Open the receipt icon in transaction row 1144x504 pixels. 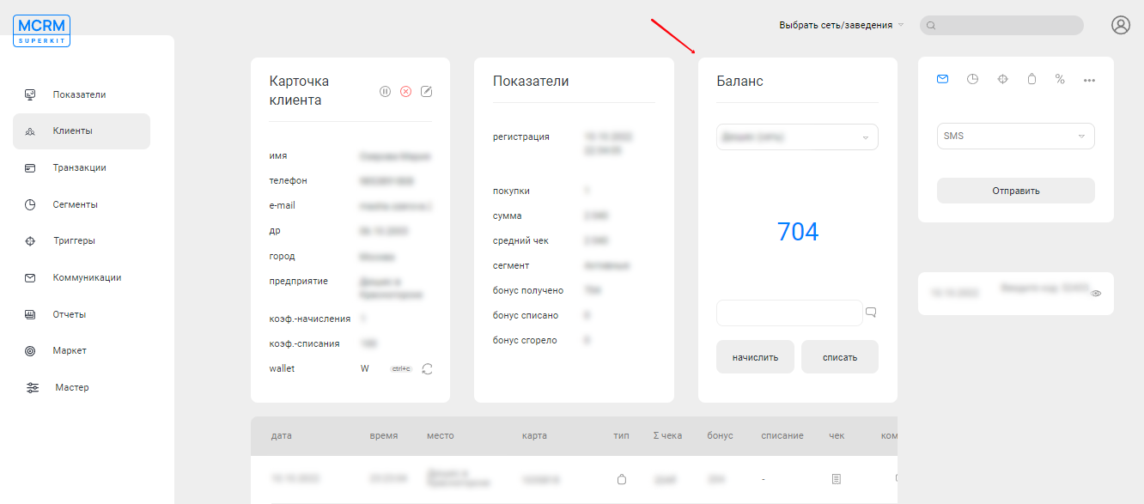click(837, 479)
